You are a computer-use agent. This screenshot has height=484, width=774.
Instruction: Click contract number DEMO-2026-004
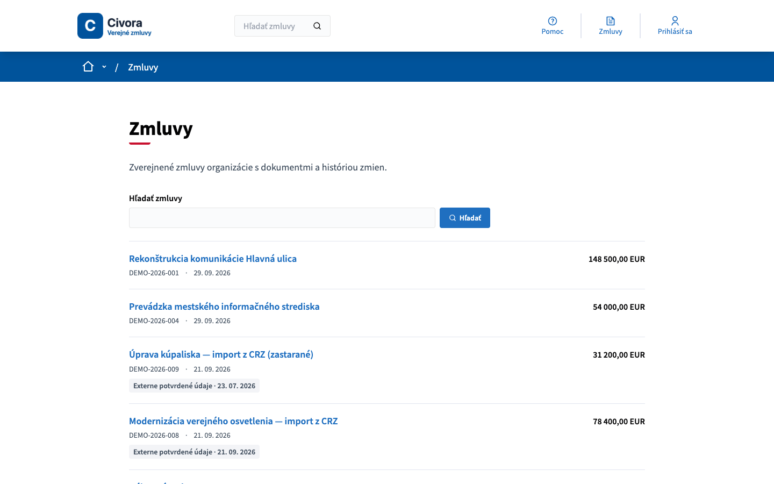pyautogui.click(x=154, y=321)
